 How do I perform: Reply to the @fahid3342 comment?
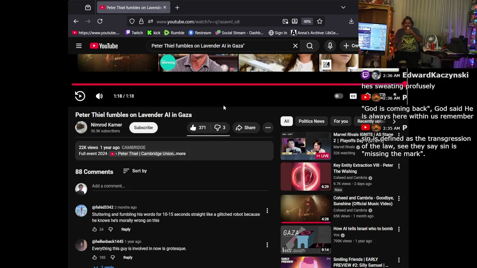point(126,229)
